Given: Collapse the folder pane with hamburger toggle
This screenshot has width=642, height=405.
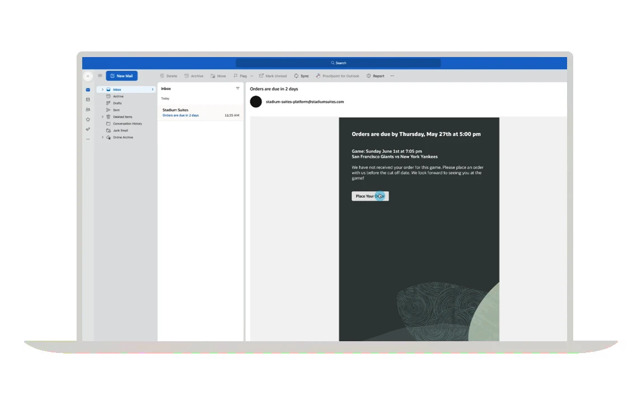Looking at the screenshot, I should point(100,76).
